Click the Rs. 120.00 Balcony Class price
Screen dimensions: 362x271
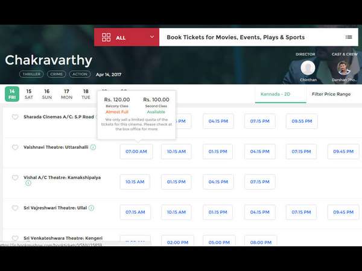[117, 99]
